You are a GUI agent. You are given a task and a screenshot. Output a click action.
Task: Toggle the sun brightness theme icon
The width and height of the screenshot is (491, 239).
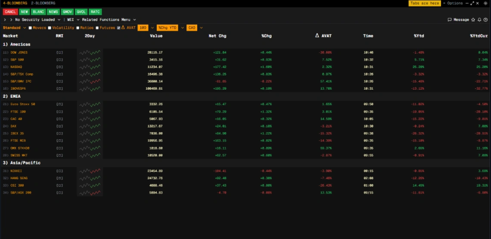[x=486, y=3]
